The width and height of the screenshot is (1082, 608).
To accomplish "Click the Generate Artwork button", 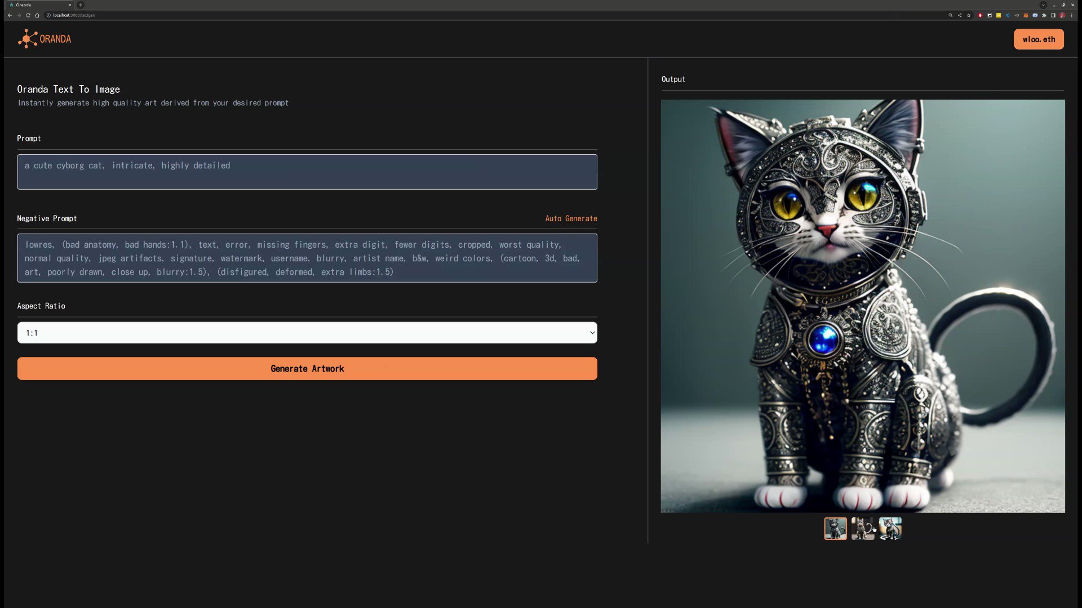I will click(x=307, y=369).
